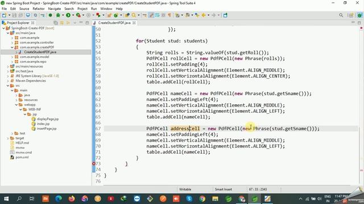364x204 pixels.
Task: Toggle Mark Occurrences highlighter icon
Action: point(151,15)
